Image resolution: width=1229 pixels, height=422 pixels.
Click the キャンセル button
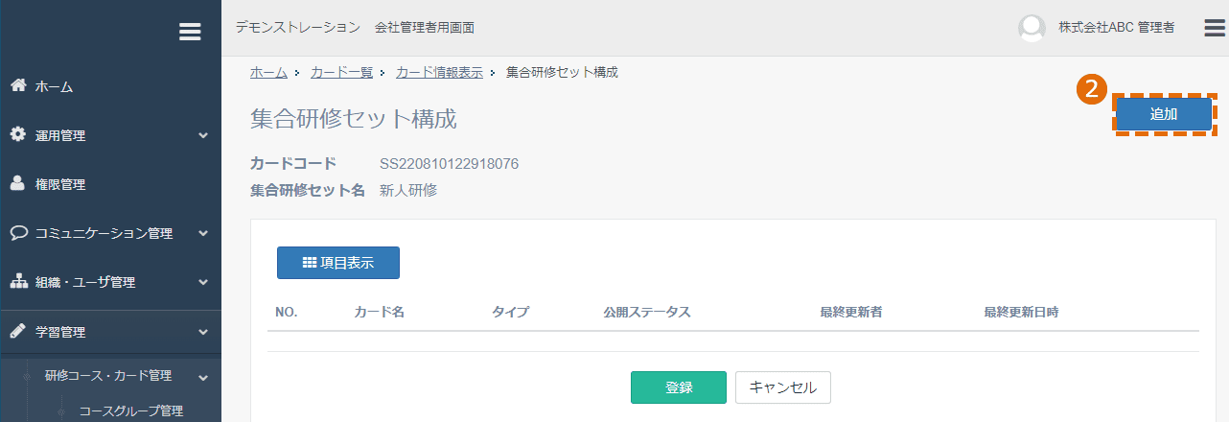783,387
